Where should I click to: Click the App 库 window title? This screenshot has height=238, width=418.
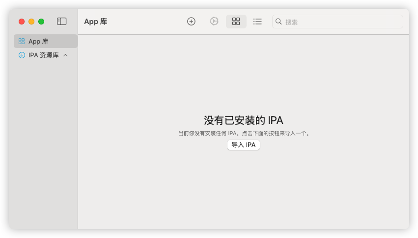pyautogui.click(x=95, y=22)
